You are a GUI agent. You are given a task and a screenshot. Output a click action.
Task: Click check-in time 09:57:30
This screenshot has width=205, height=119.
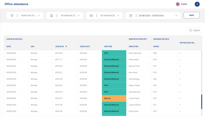pyautogui.click(x=59, y=105)
